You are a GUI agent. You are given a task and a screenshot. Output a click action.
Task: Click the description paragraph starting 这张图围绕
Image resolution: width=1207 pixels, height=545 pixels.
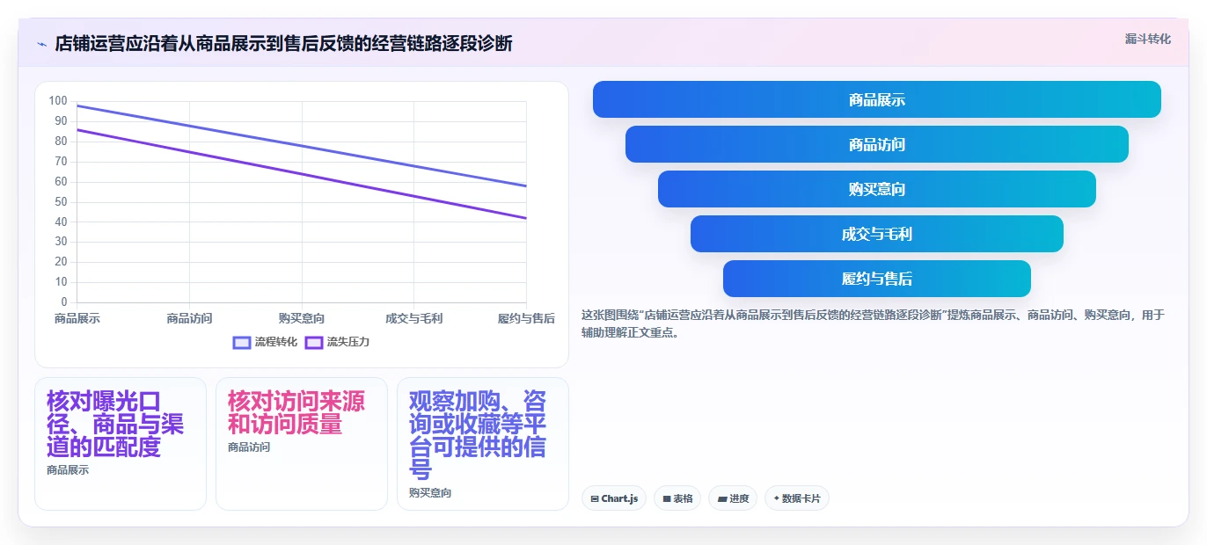(x=873, y=323)
